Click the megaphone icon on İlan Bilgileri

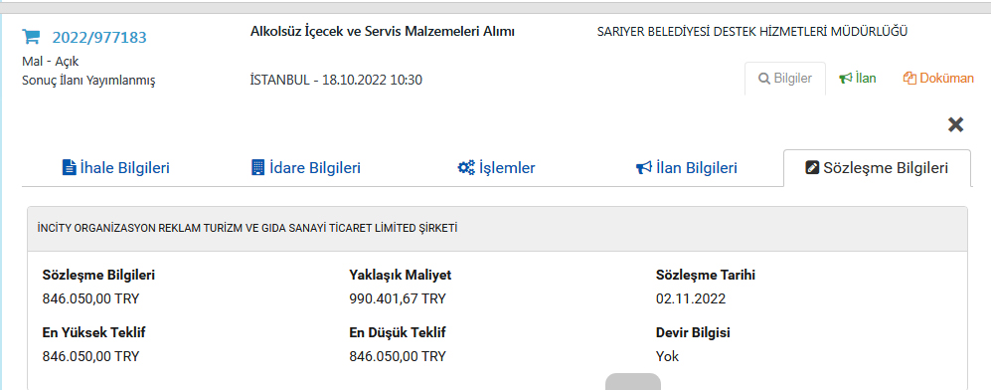tap(643, 168)
